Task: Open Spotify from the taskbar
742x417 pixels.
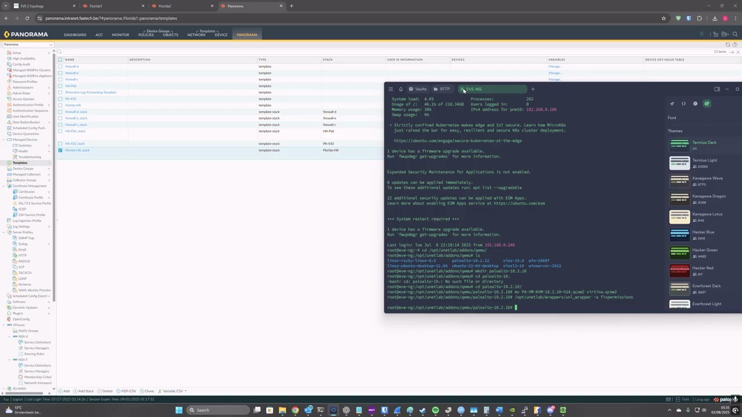Action: pyautogui.click(x=435, y=410)
